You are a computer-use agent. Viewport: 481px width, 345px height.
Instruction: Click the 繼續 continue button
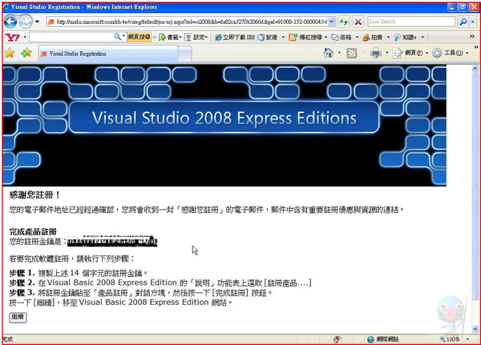(x=18, y=317)
